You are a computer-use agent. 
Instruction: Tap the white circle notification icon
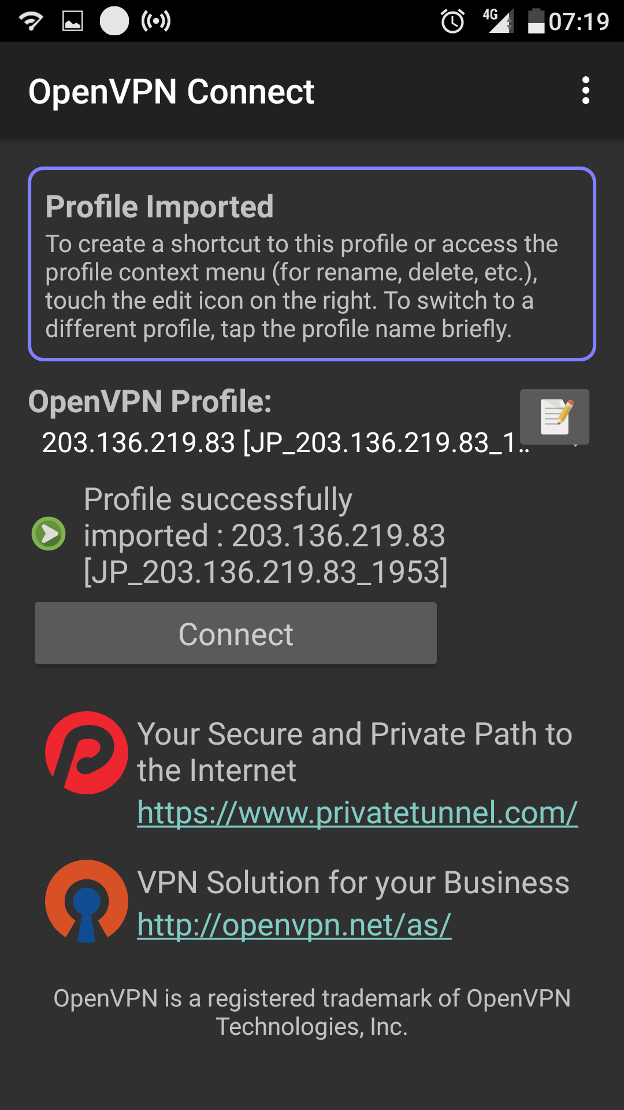pos(114,21)
